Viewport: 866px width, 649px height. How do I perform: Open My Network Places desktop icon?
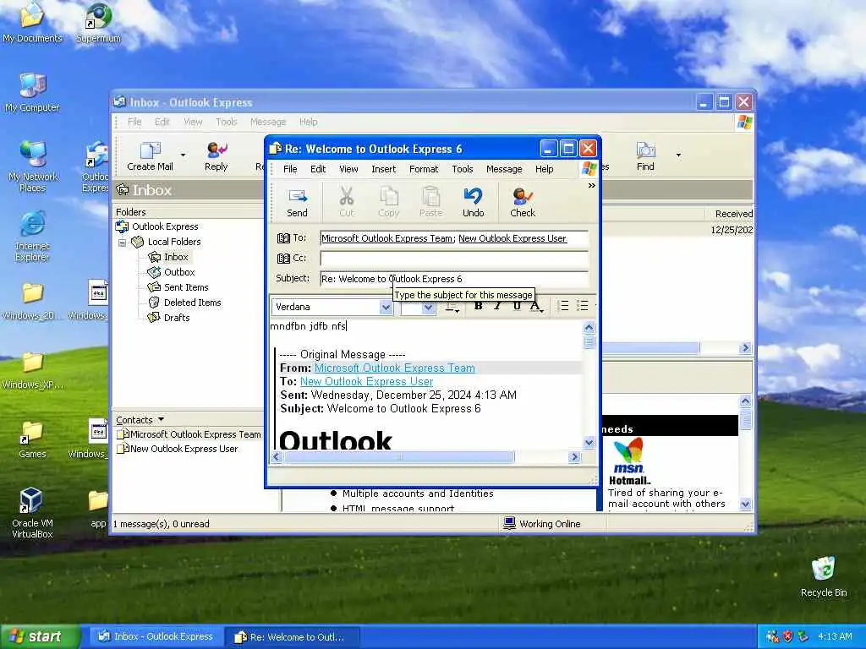pos(33,166)
